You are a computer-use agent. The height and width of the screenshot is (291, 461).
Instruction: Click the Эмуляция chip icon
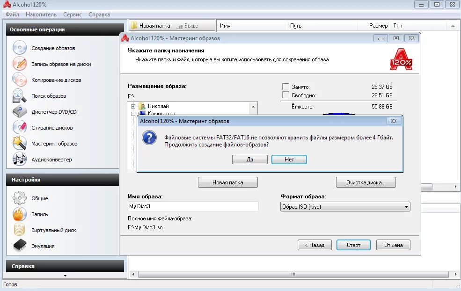click(x=20, y=246)
